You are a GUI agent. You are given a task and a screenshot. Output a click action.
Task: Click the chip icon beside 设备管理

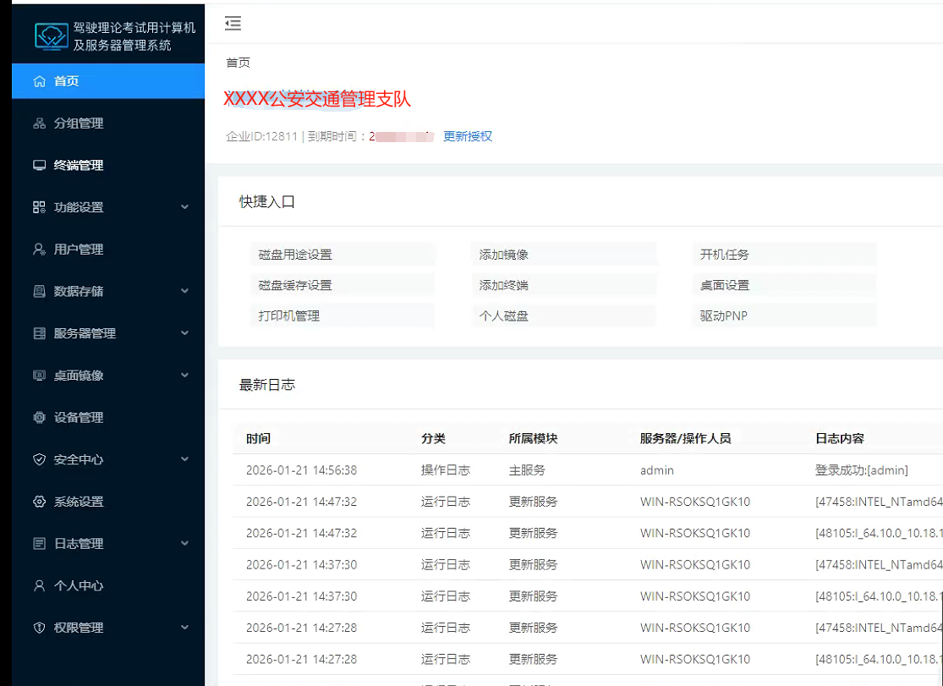pos(39,418)
